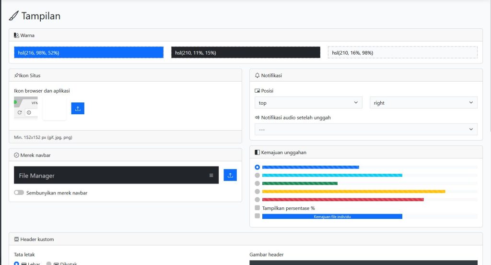This screenshot has height=265, width=491.
Task: Click the Tata letak label
Action: coord(24,254)
